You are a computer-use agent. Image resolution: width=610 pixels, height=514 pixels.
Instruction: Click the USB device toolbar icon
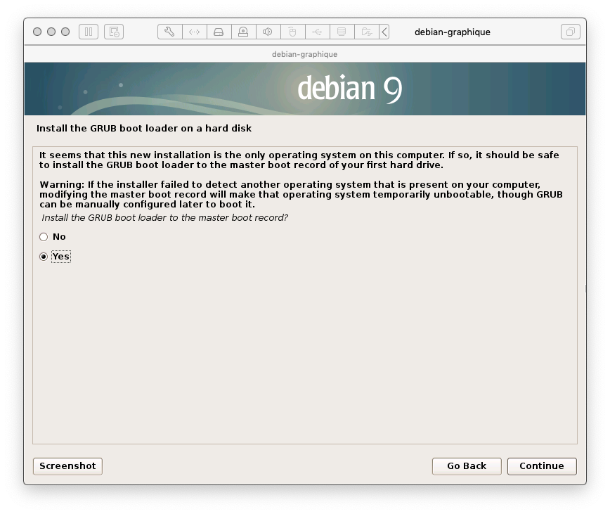click(x=318, y=32)
